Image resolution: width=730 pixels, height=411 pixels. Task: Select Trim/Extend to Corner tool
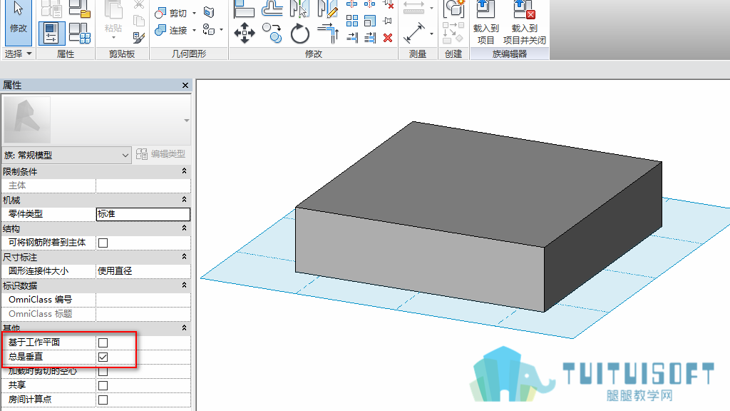[328, 34]
